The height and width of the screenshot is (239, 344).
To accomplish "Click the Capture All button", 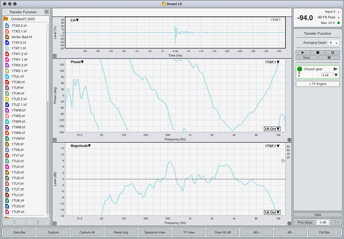I will click(87, 232).
